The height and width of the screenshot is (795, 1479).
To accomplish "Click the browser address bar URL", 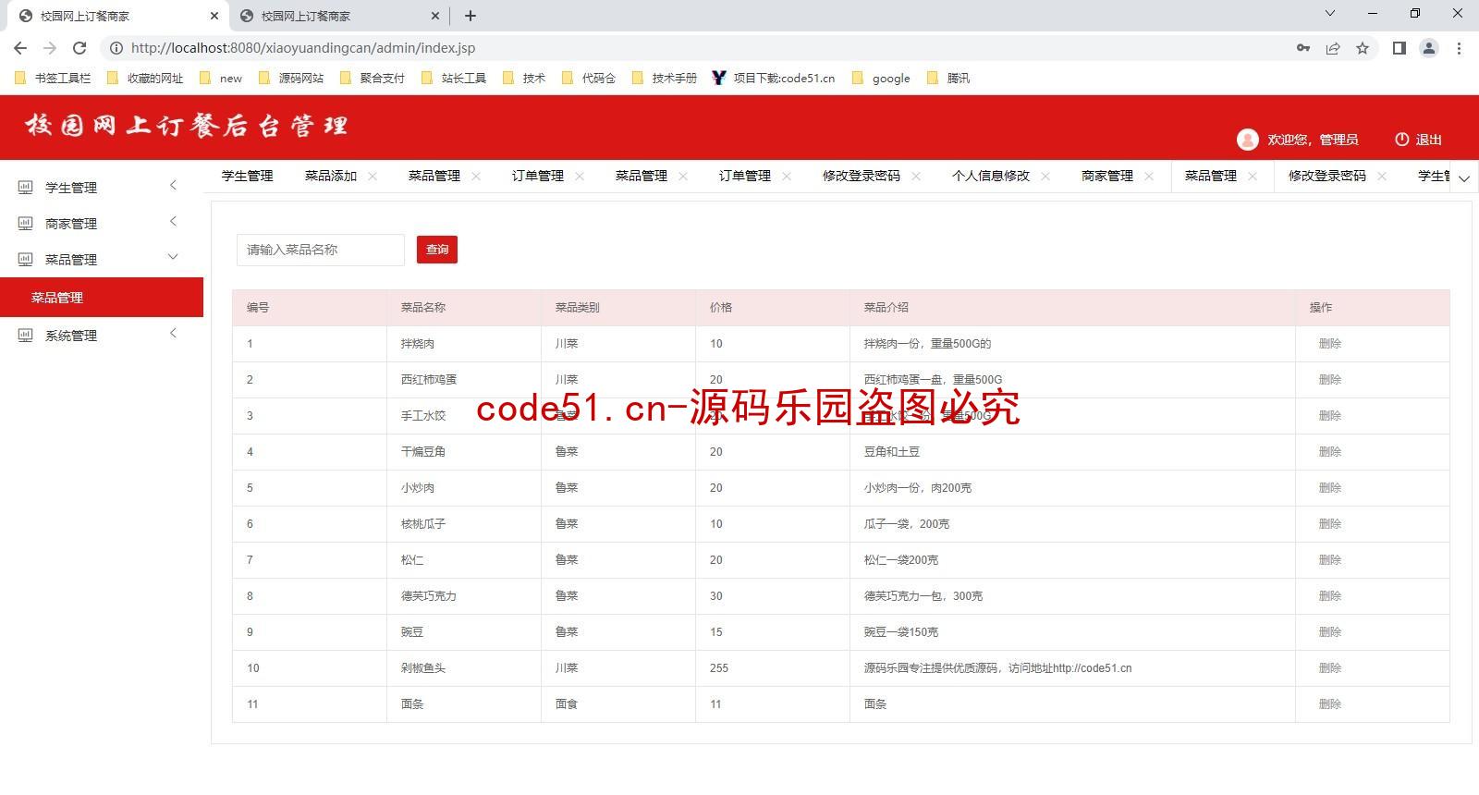I will [x=303, y=48].
